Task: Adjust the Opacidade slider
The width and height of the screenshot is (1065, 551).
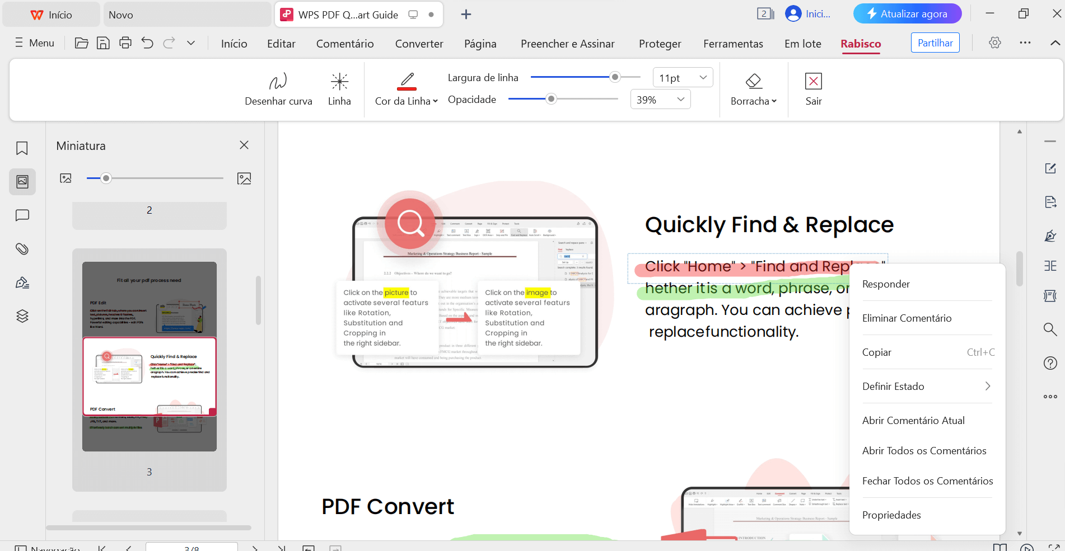Action: tap(550, 98)
